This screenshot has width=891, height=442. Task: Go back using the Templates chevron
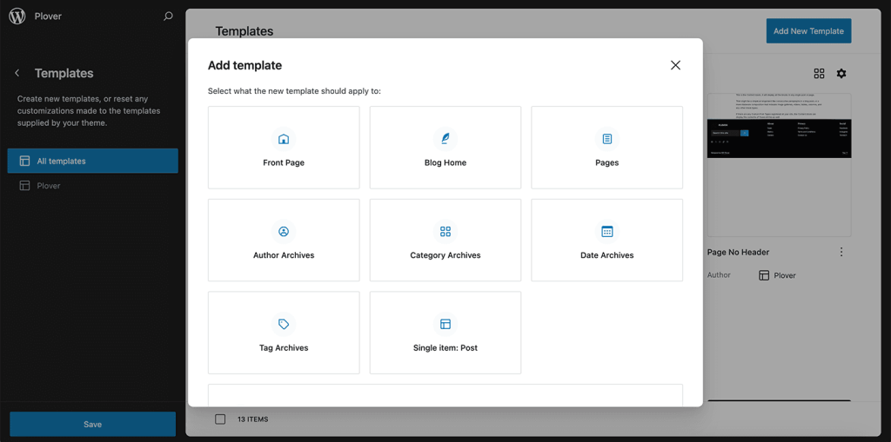tap(17, 74)
